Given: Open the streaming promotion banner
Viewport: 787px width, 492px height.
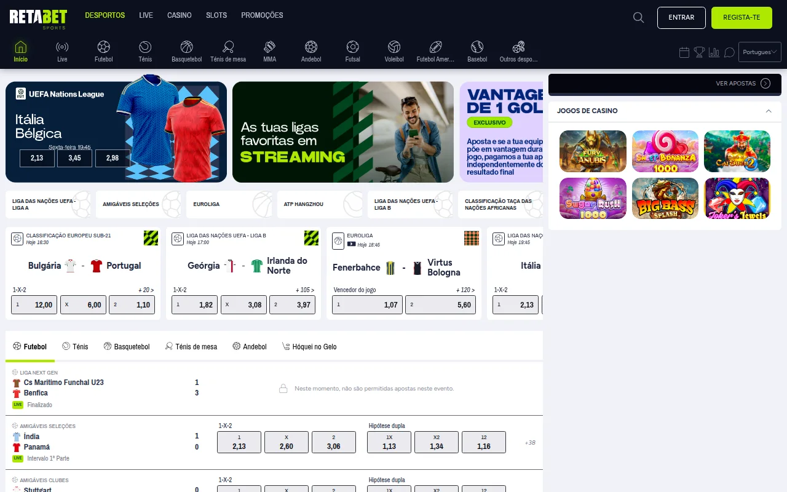Looking at the screenshot, I should 343,132.
